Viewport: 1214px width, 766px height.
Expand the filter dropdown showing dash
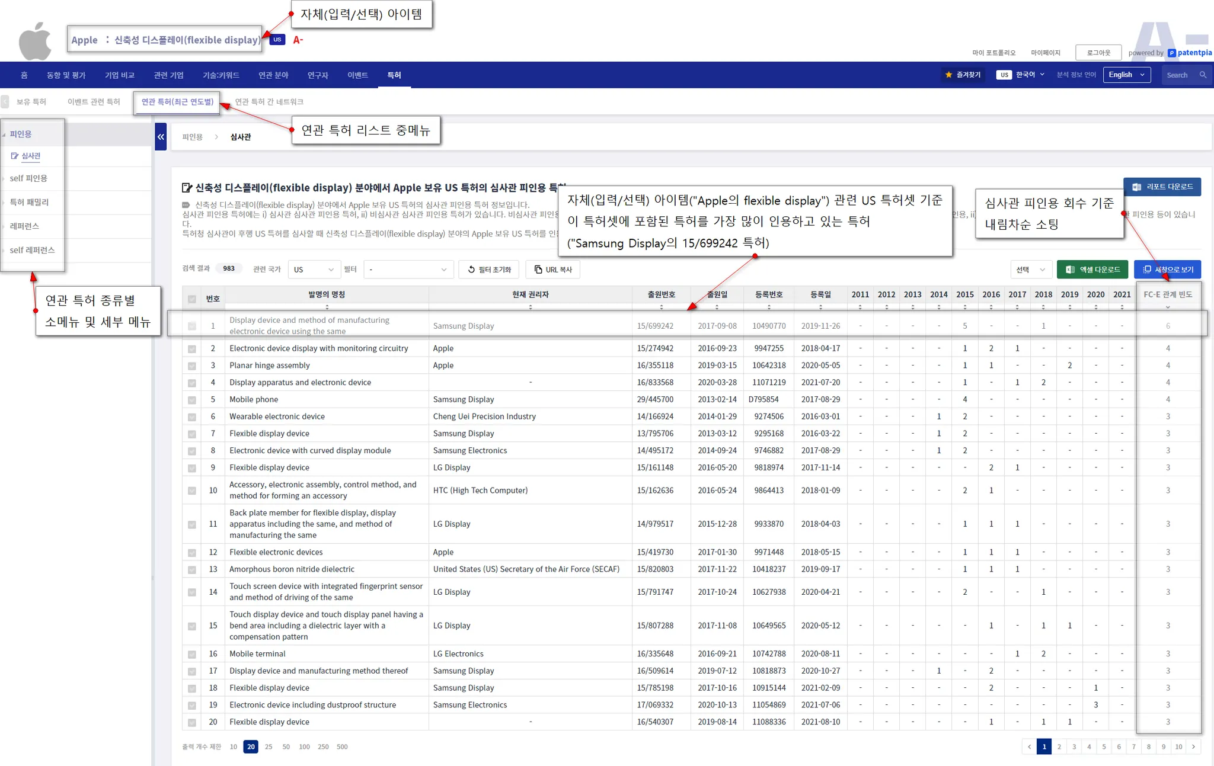[x=408, y=270]
